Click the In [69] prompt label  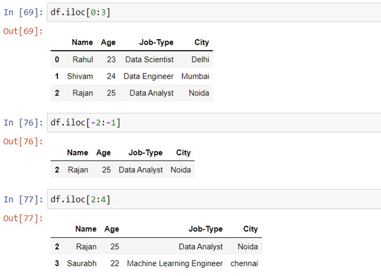point(23,12)
